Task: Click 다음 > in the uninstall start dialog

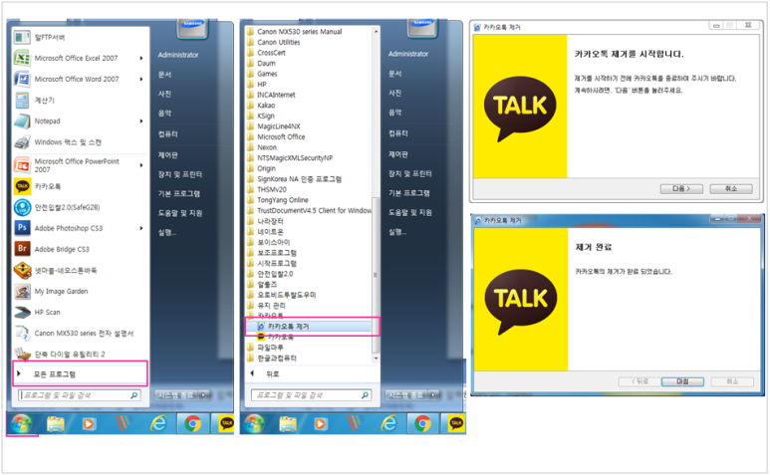Action: pyautogui.click(x=681, y=189)
